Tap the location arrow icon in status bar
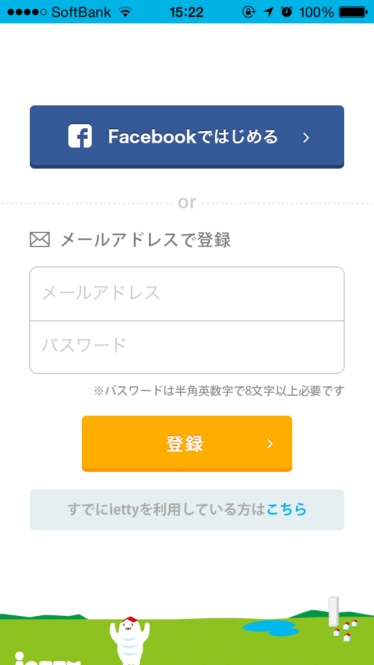Screen dimensions: 374x665 click(x=268, y=11)
